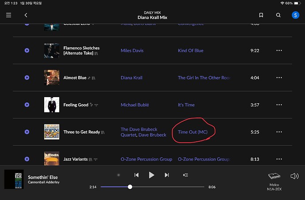Image resolution: width=305 pixels, height=200 pixels.
Task: Skip to previous track
Action: (x=136, y=175)
